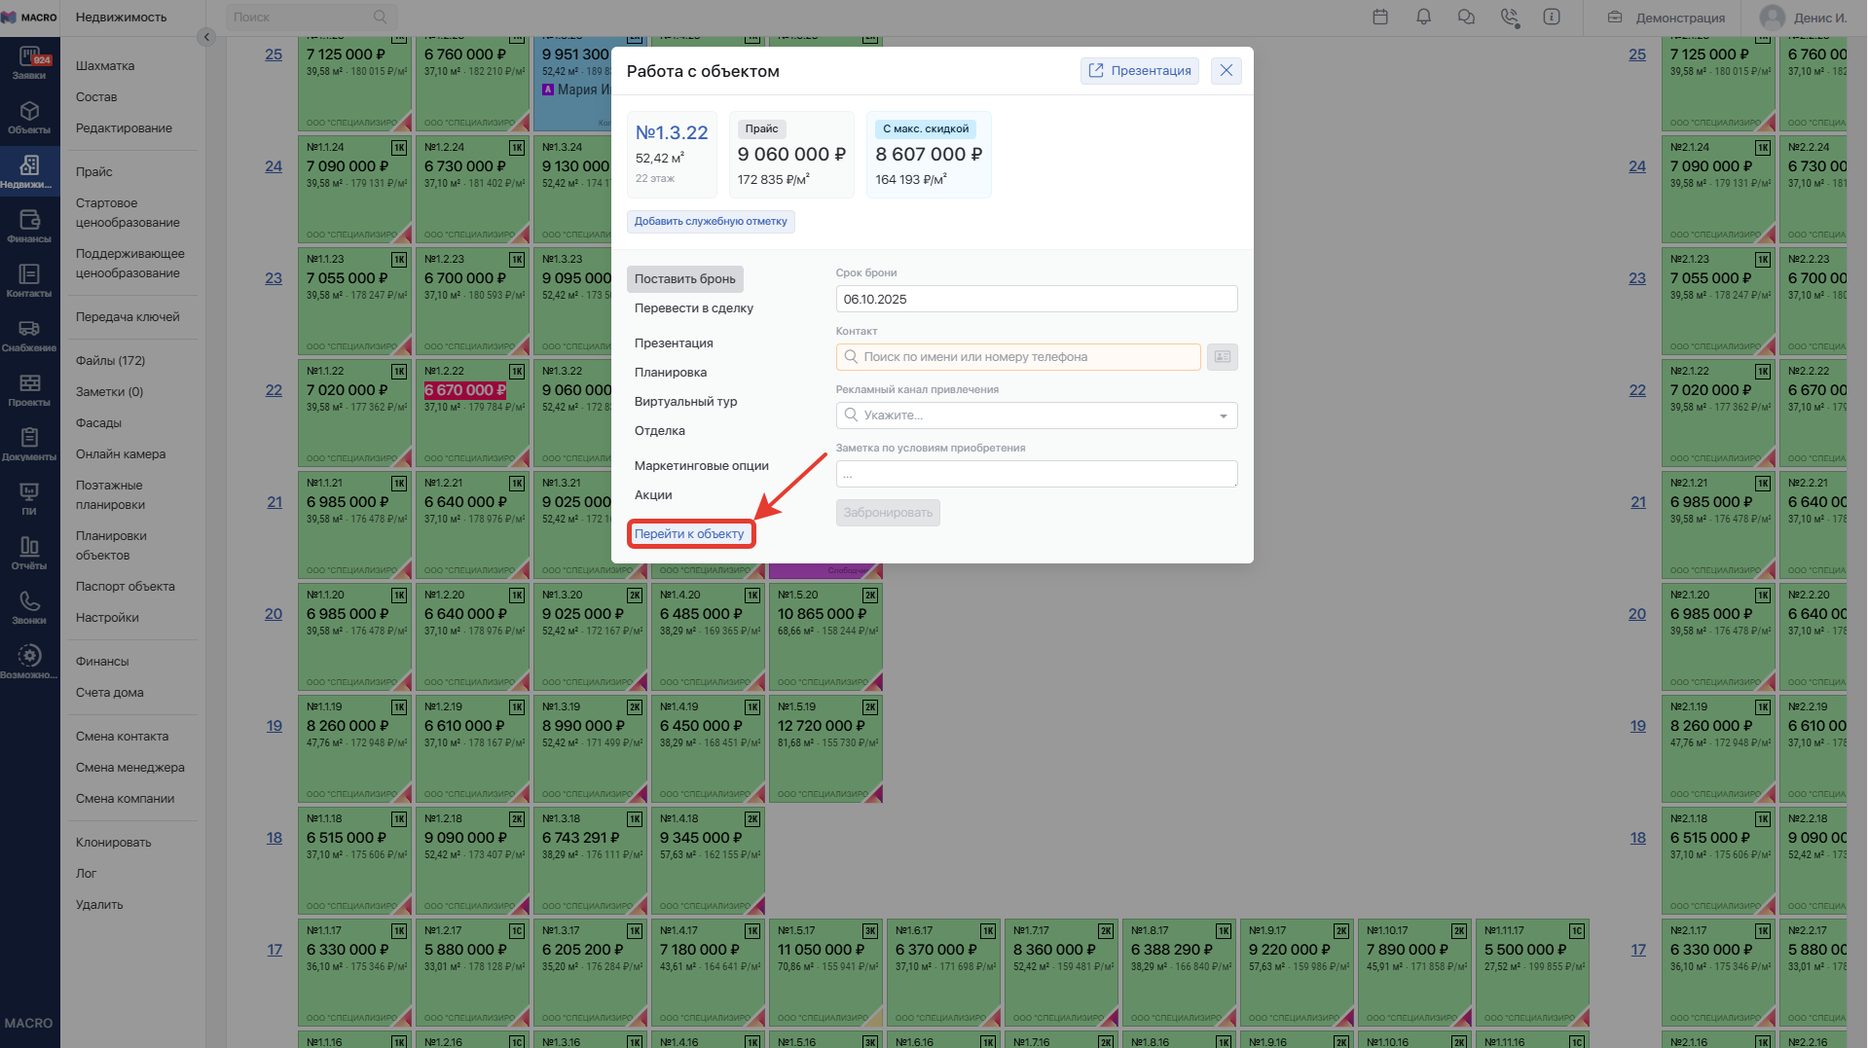Open Заявки section in left sidebar

29,63
